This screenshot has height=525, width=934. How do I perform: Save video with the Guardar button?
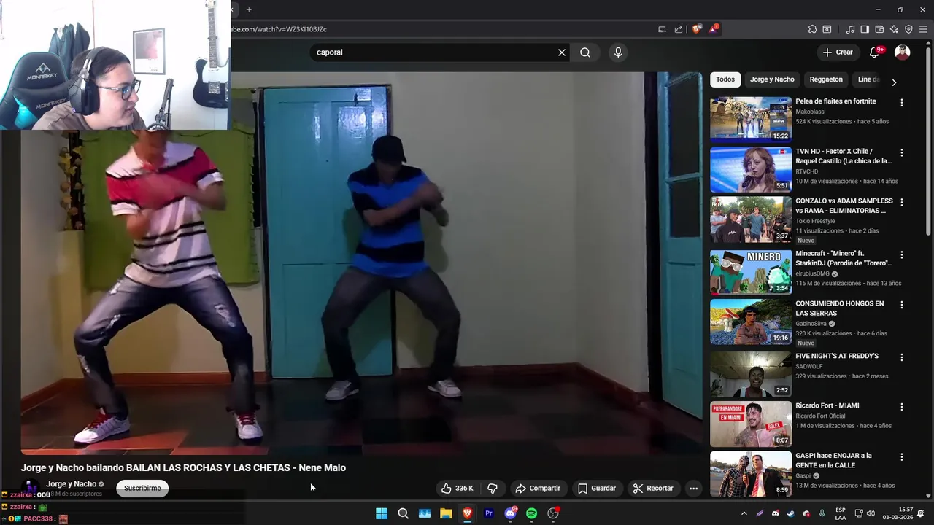point(597,489)
